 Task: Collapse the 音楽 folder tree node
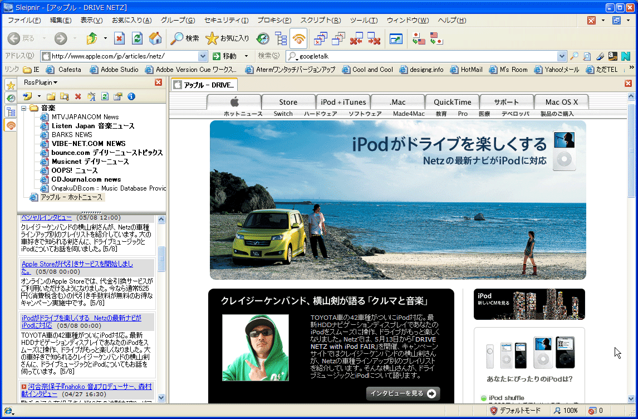coord(23,108)
